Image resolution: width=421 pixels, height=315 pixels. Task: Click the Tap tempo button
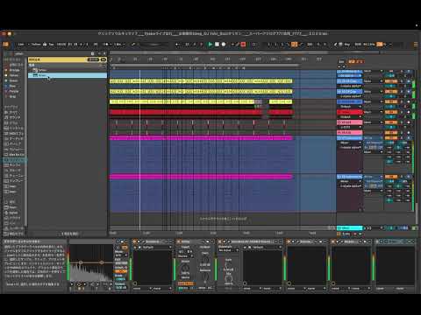point(51,45)
